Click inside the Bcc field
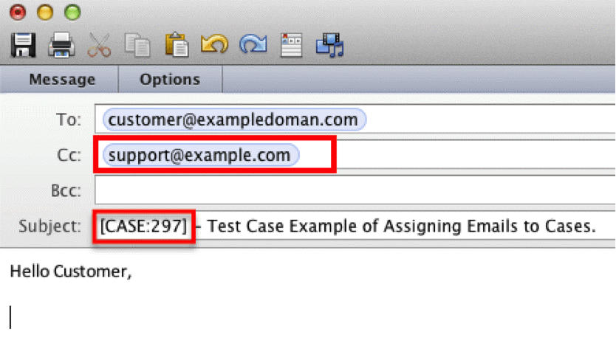 (355, 190)
